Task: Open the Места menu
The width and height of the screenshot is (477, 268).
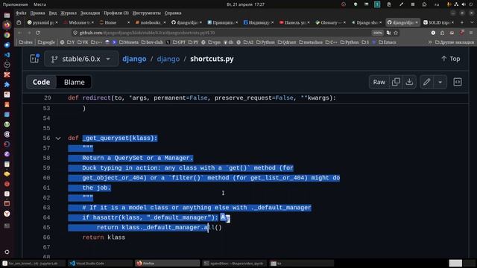Action: coord(40,4)
